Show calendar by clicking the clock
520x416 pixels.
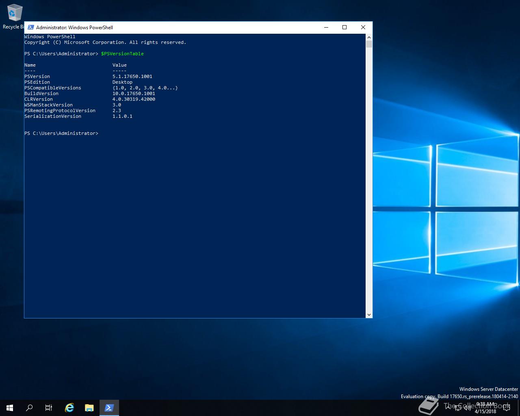tap(485, 408)
